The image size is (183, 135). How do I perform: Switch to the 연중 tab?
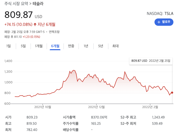click(71, 46)
